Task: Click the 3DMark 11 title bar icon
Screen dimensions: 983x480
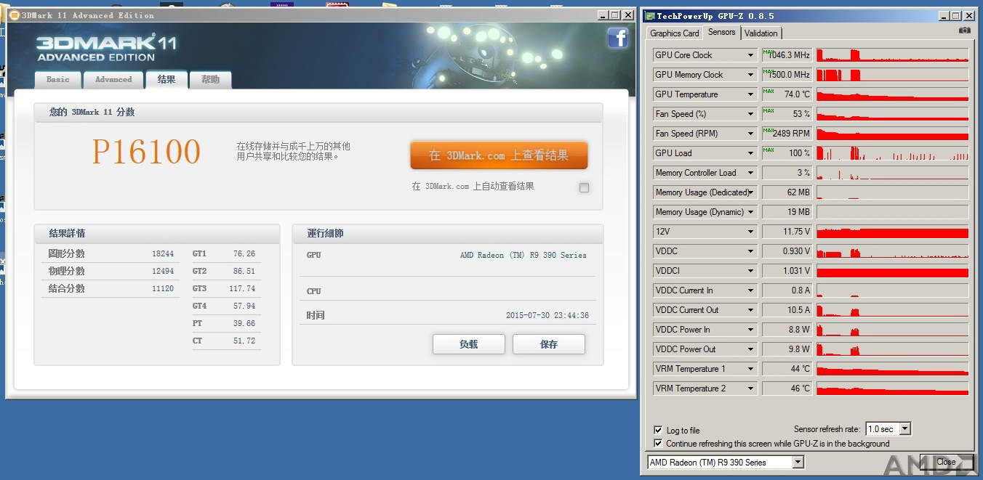Action: (14, 15)
